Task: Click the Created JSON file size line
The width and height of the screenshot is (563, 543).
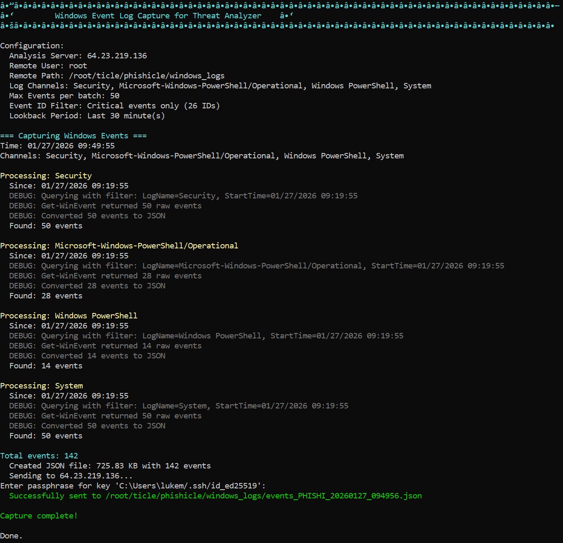Action: coord(110,466)
